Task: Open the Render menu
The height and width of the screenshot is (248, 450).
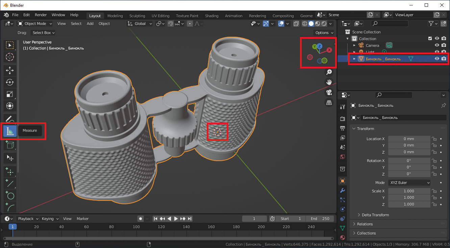Action: (x=41, y=15)
